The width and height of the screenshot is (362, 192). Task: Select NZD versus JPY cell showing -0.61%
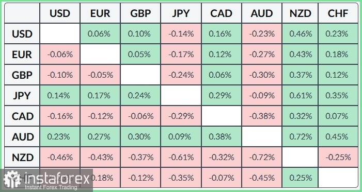tap(181, 158)
